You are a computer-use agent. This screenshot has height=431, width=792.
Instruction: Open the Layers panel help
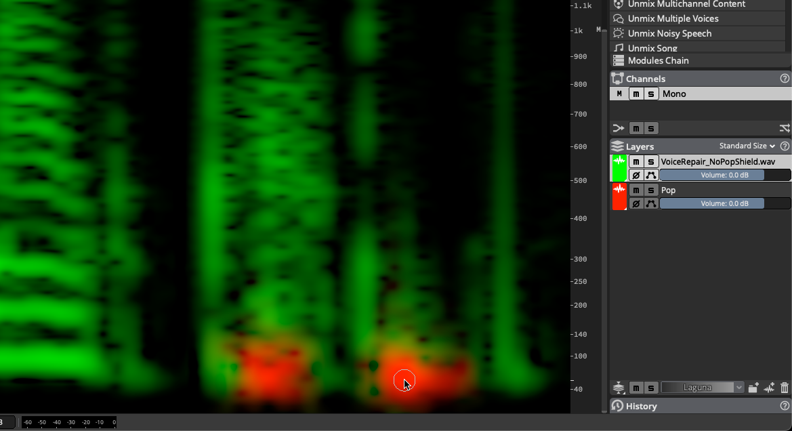coord(785,146)
